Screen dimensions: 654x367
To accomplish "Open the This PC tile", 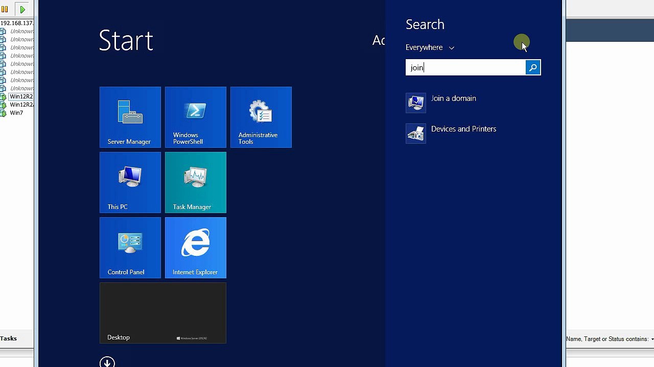I will pos(130,182).
